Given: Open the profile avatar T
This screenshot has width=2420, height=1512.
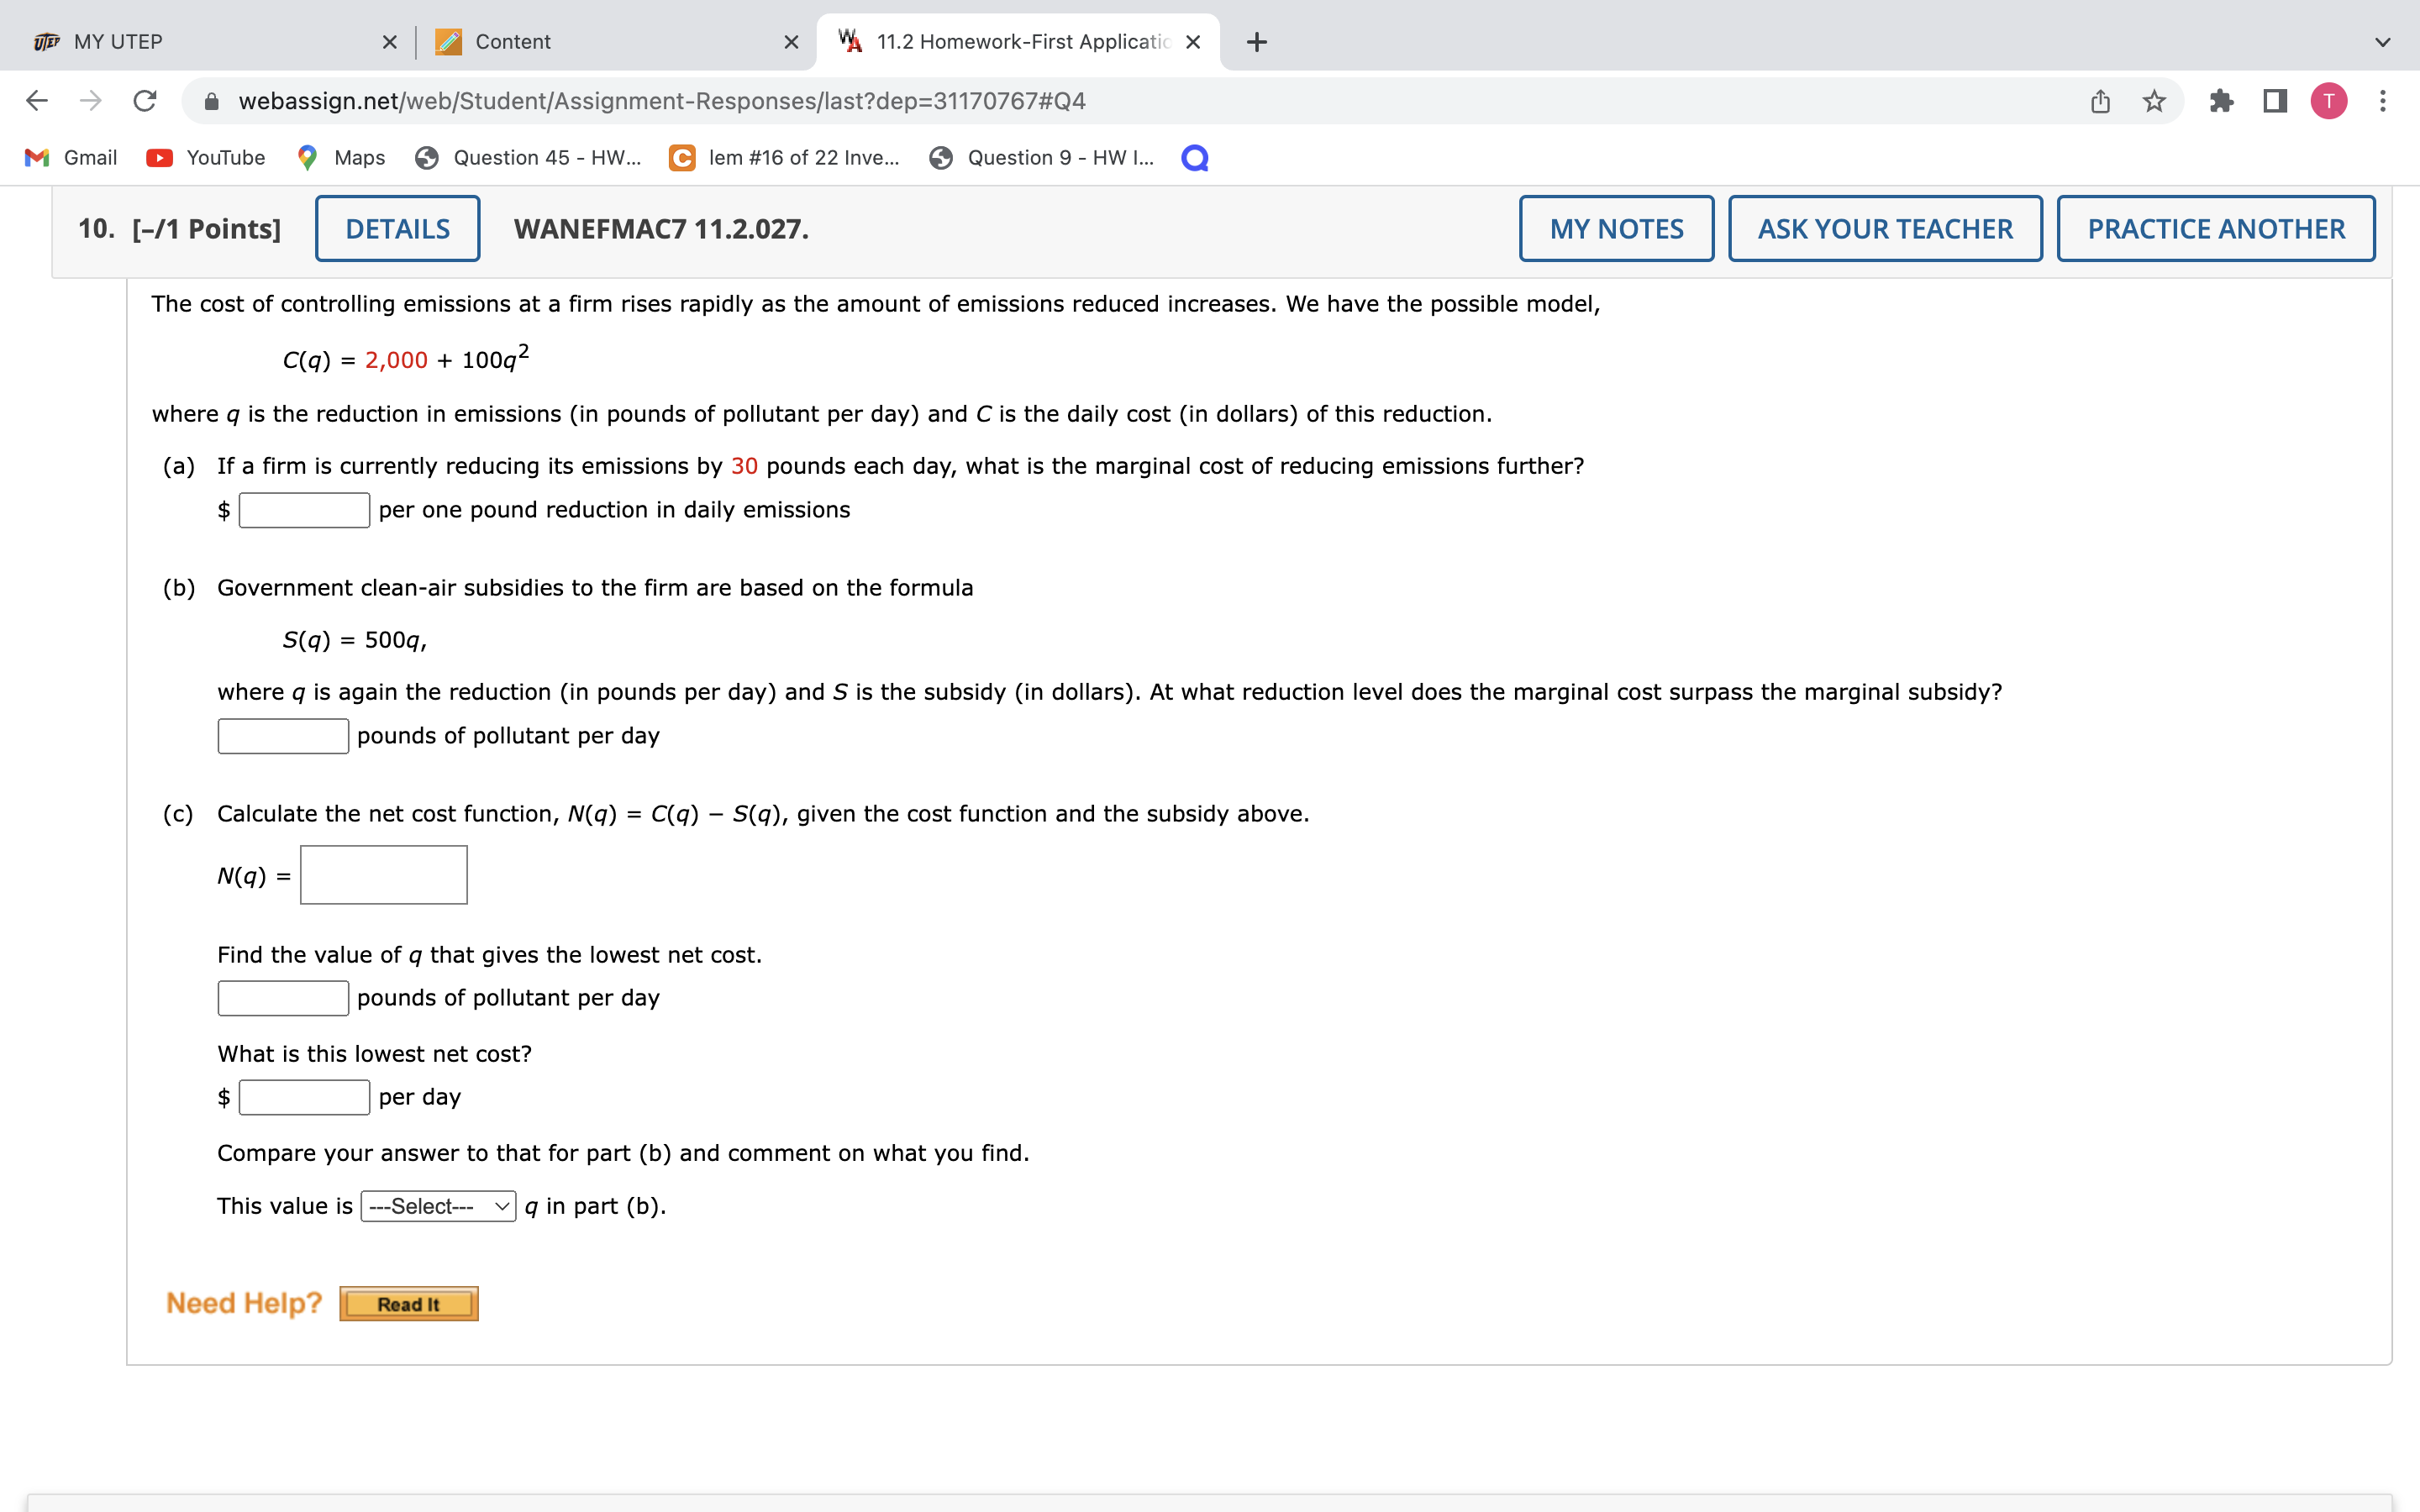Looking at the screenshot, I should [x=2329, y=101].
